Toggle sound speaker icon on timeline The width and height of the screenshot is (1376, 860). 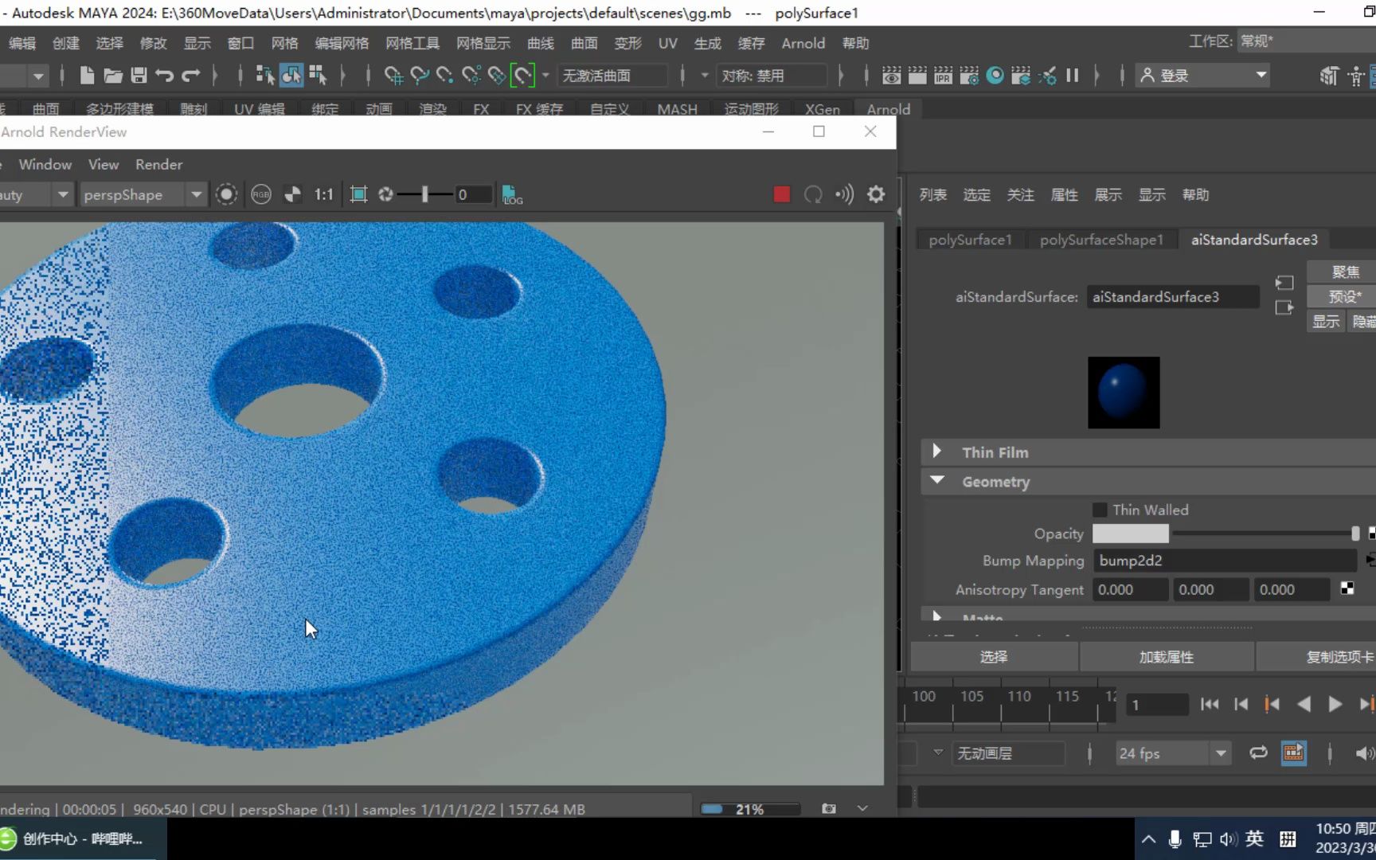tap(1363, 752)
